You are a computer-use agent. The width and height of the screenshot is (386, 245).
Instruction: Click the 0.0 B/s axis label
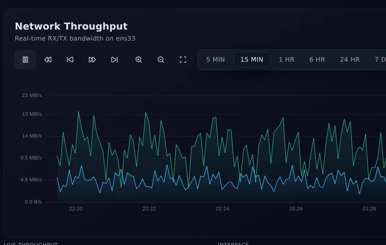[33, 202]
